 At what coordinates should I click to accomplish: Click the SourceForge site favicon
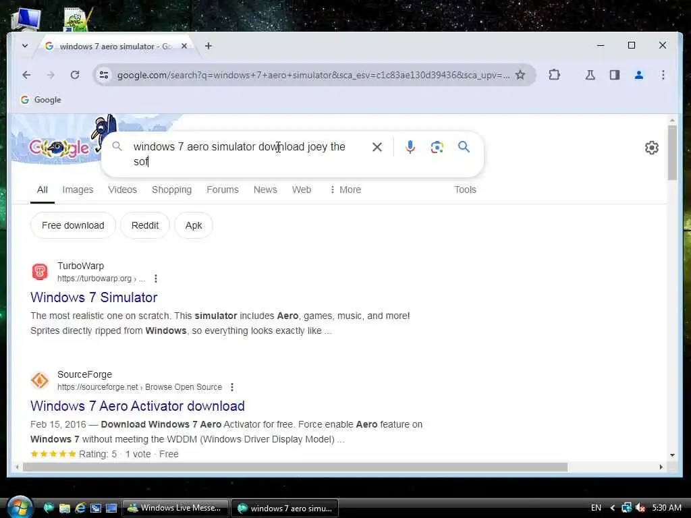point(40,380)
